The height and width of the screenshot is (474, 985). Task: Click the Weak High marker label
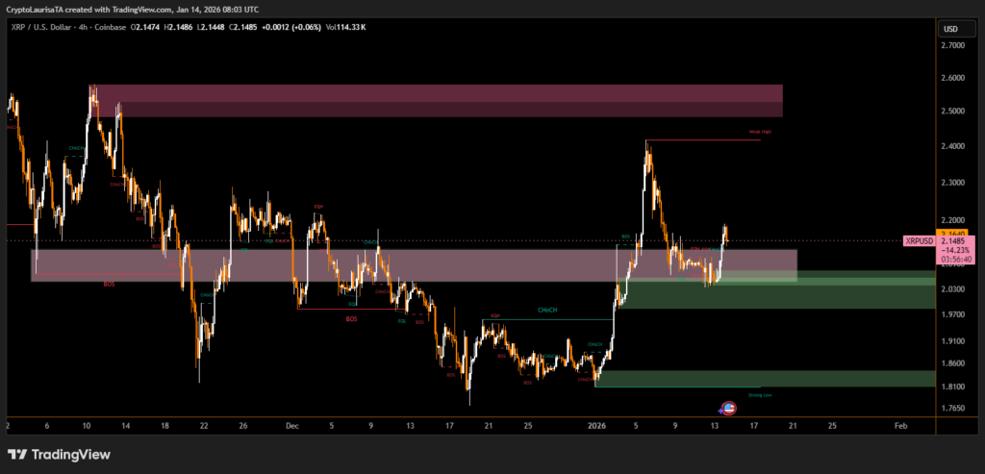coord(760,131)
